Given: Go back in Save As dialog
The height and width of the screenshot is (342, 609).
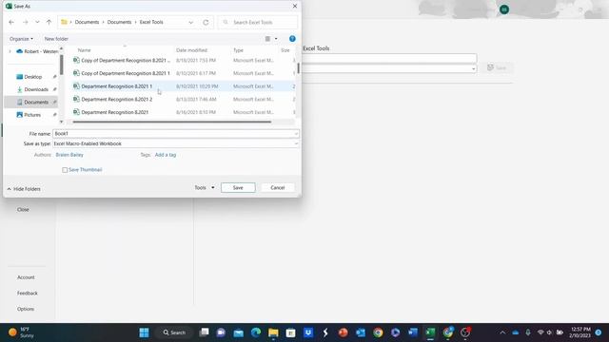Looking at the screenshot, I should (11, 22).
